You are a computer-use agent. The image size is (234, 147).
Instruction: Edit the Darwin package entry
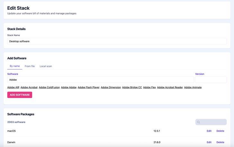point(209,142)
